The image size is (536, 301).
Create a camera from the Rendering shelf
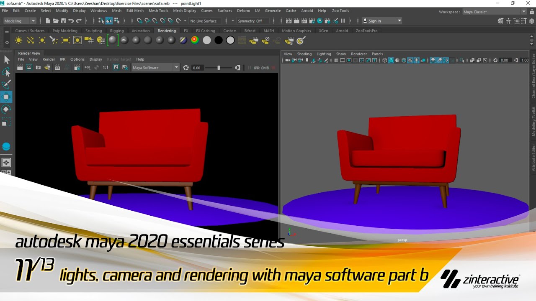pos(89,40)
